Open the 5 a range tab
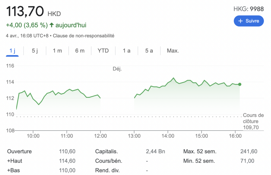This screenshot has height=175, width=271. (x=149, y=50)
